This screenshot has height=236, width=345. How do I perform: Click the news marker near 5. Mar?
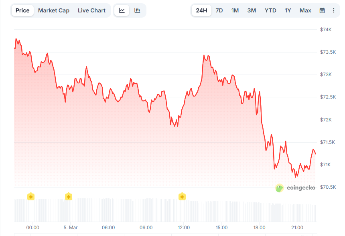click(x=69, y=196)
